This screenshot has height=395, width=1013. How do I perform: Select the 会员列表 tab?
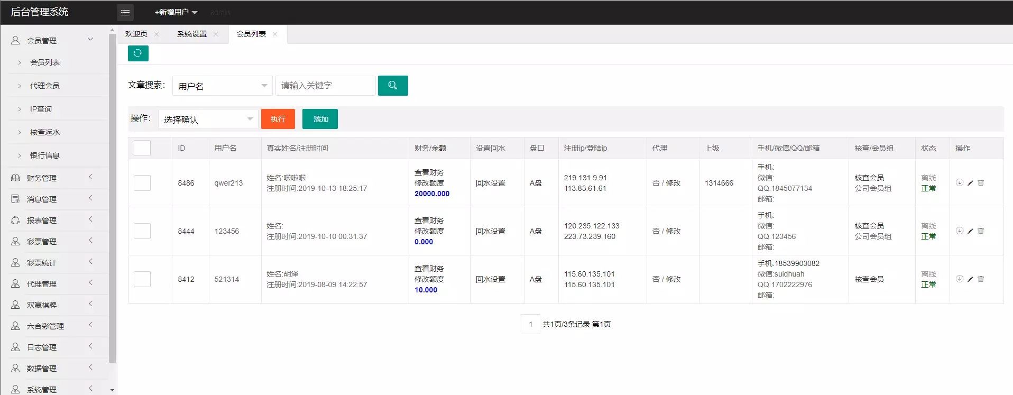tap(251, 34)
